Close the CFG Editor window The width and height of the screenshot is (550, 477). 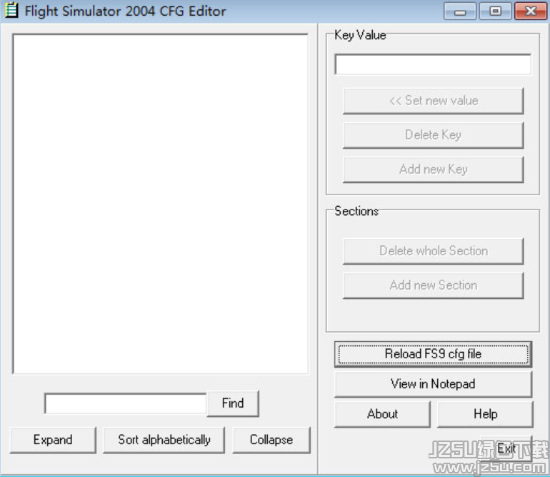point(530,11)
